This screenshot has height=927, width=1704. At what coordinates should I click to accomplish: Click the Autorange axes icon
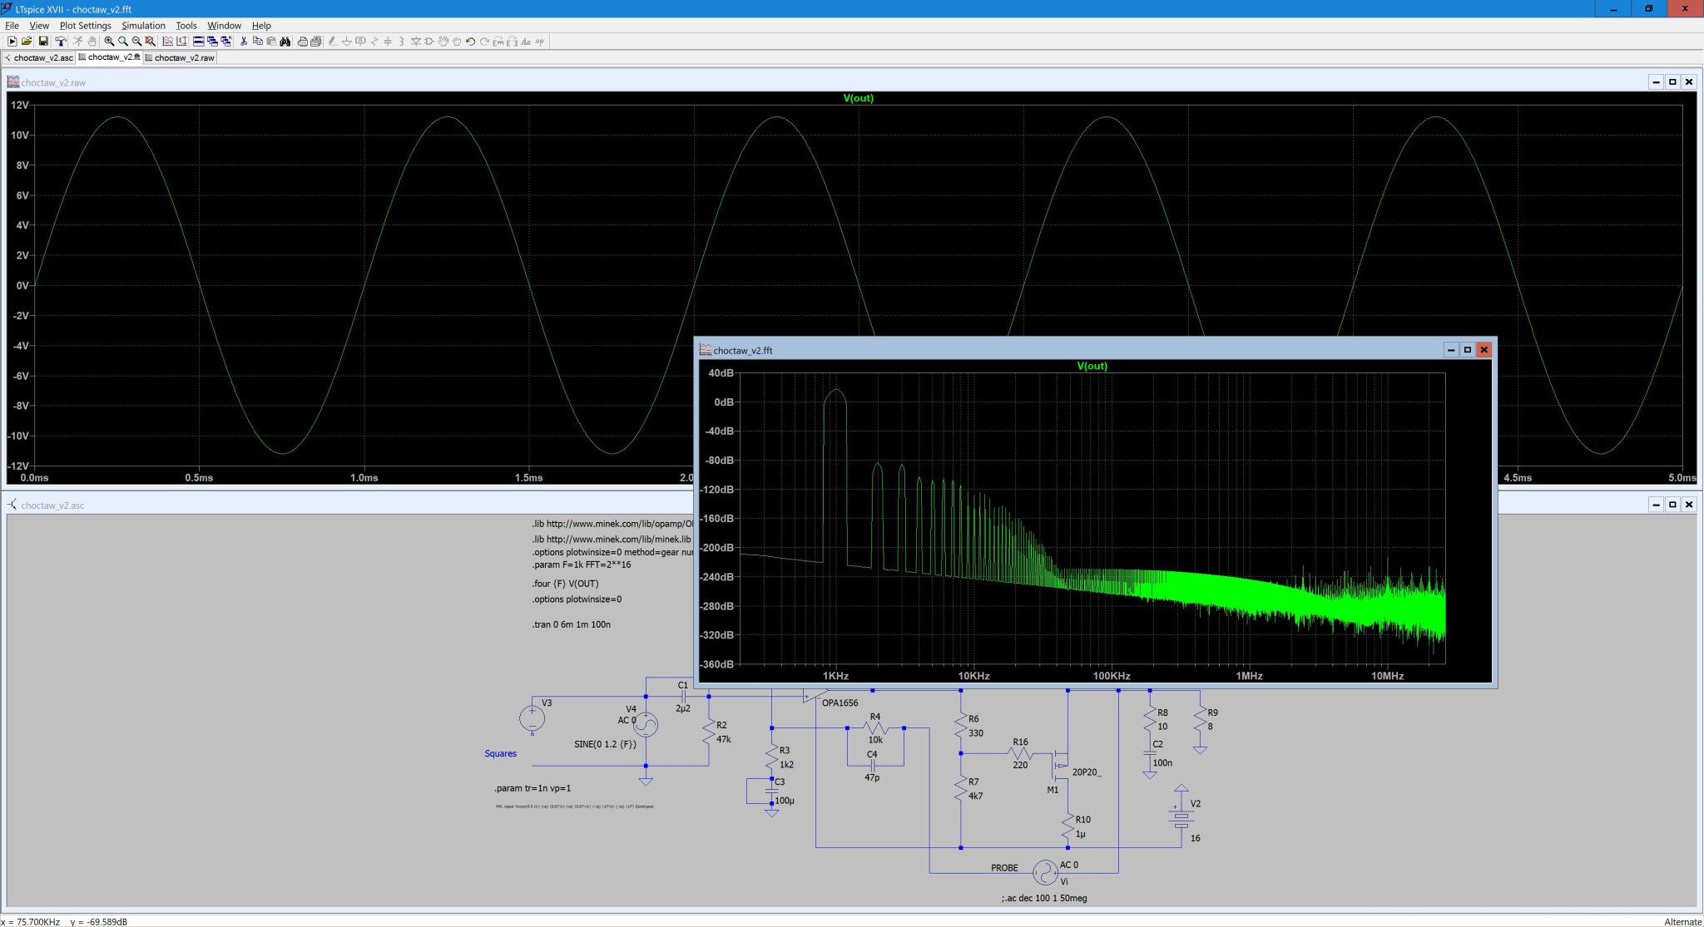tap(181, 42)
